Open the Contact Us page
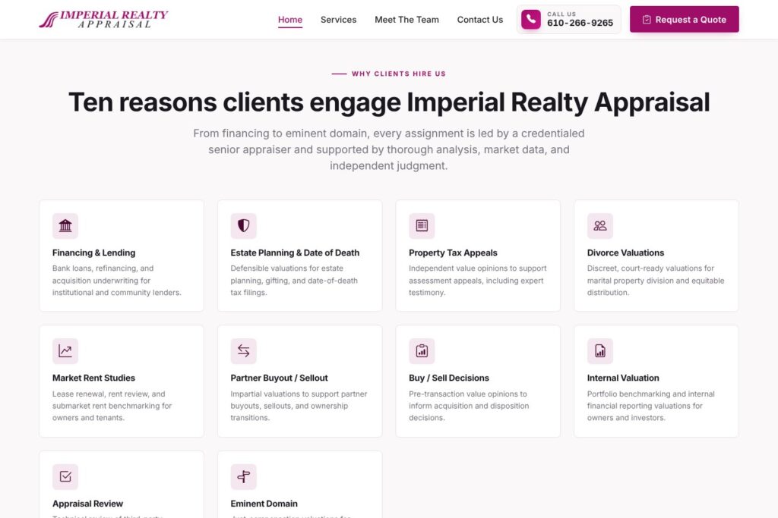 click(480, 20)
